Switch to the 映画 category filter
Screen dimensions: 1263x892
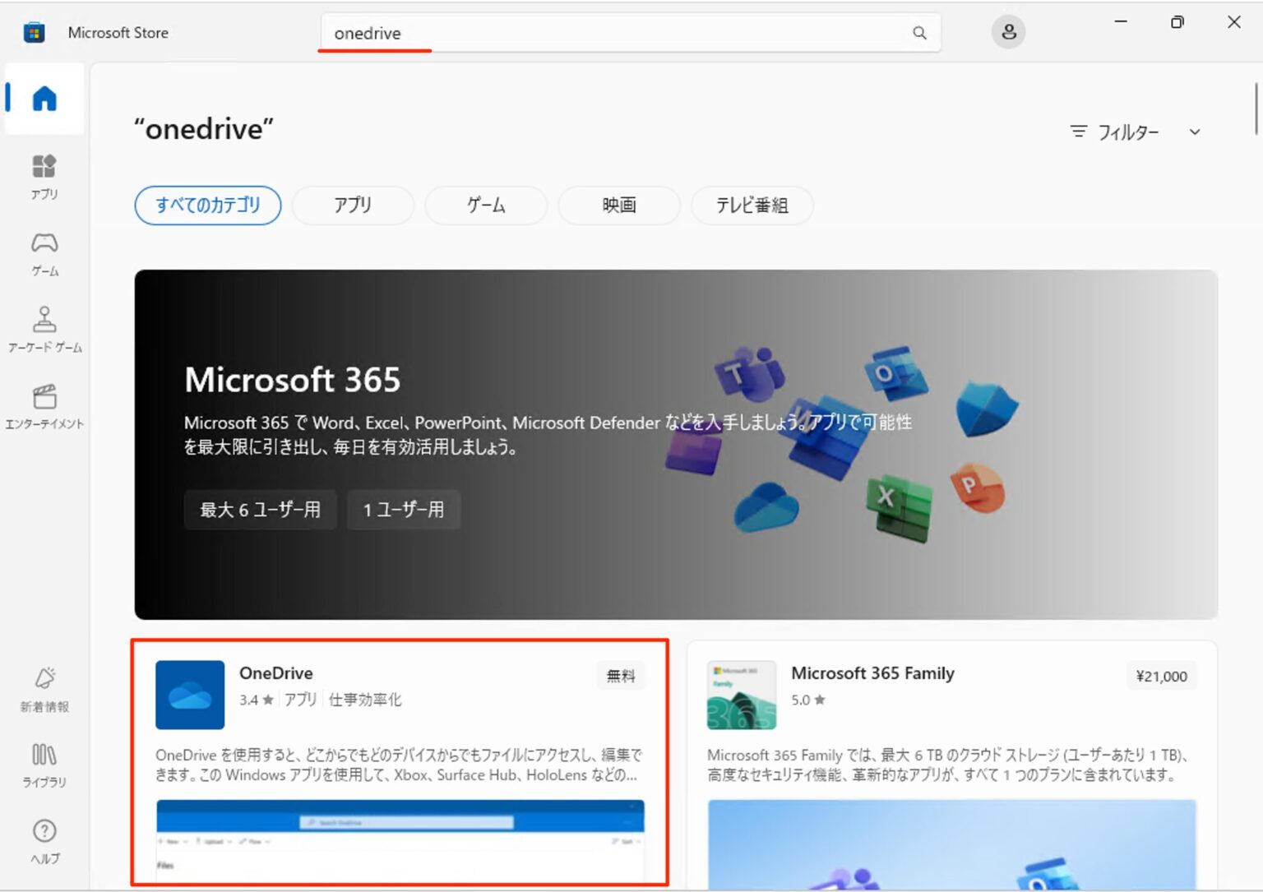[618, 206]
